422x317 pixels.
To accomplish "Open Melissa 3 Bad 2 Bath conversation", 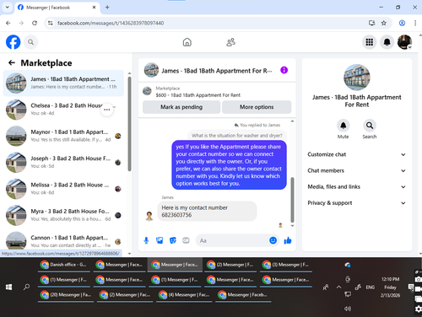I will pos(63,189).
